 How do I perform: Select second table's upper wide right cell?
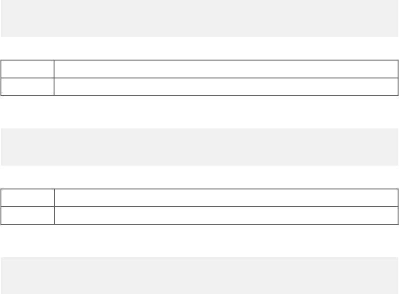point(226,198)
